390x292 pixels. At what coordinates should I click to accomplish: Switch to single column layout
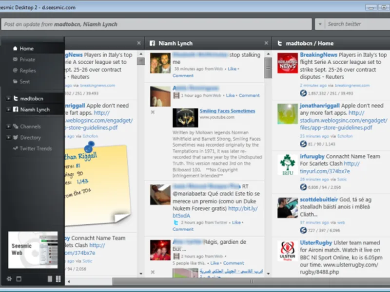(x=50, y=279)
